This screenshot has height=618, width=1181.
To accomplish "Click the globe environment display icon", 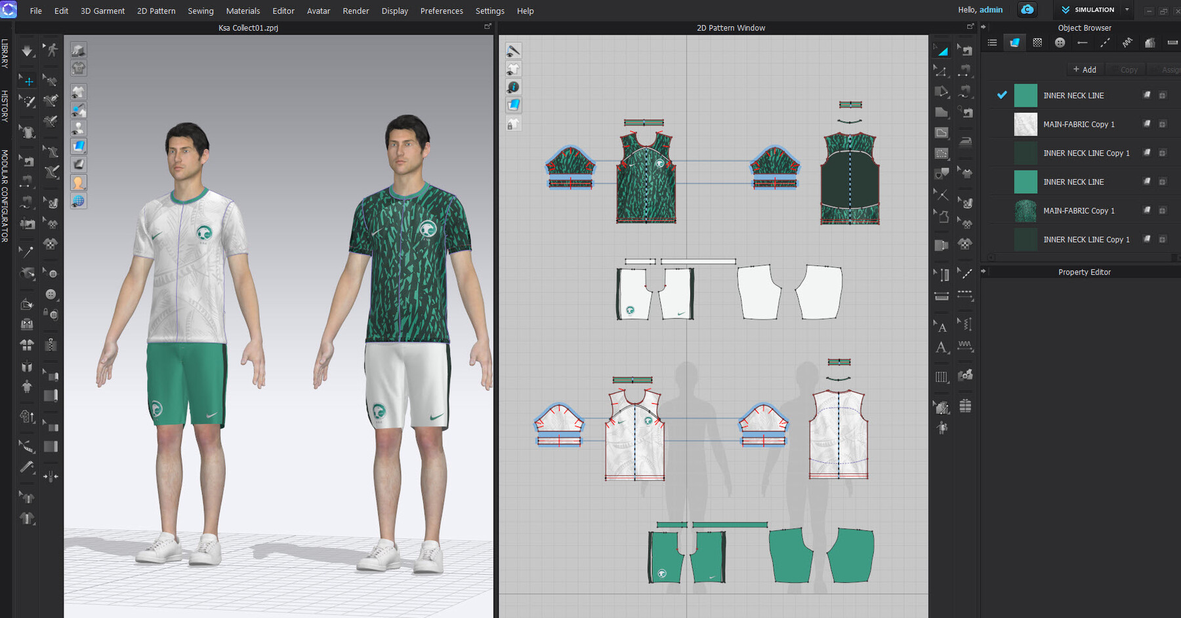I will coord(78,201).
